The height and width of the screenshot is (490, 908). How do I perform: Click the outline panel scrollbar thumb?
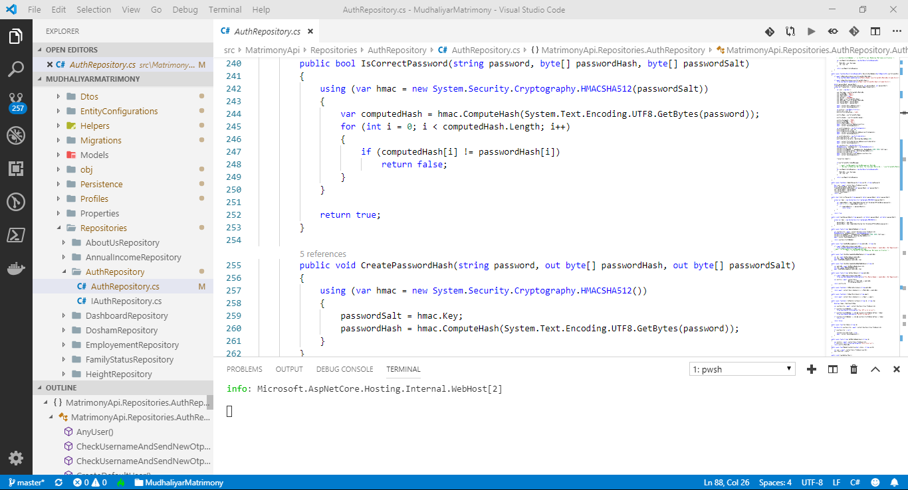(210, 402)
